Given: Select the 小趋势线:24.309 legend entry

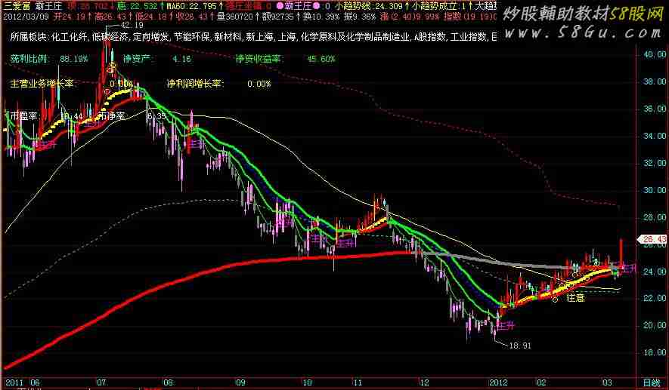Looking at the screenshot, I should click(369, 6).
